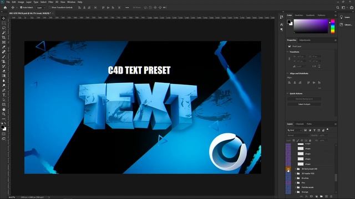Select the Rectangular Marquee tool
Screen dimensions: 355x199
[4, 23]
